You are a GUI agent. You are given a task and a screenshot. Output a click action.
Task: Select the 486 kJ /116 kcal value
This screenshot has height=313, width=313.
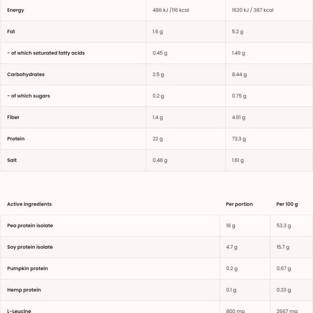pos(171,10)
